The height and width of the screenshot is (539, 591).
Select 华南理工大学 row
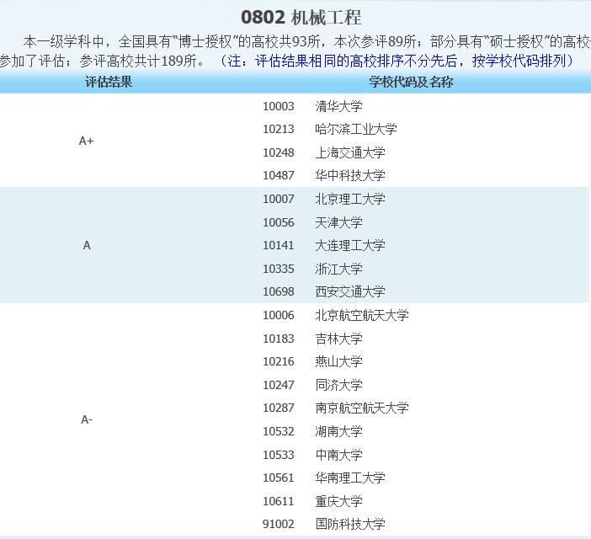tap(350, 478)
